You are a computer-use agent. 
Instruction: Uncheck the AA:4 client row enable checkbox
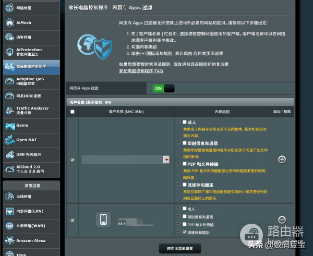pyautogui.click(x=73, y=220)
